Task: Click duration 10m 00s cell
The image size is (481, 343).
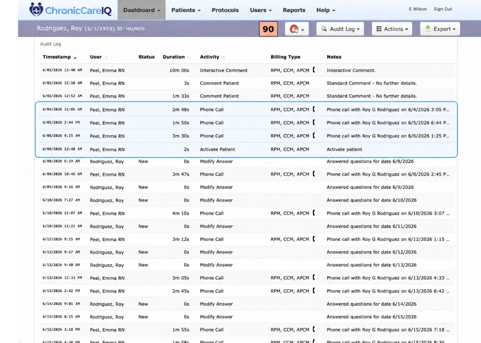Action: pyautogui.click(x=179, y=70)
